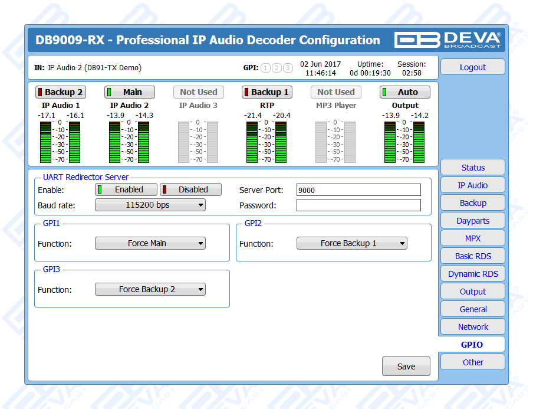This screenshot has width=533, height=409.
Task: Open the Baud rate dropdown
Action: 150,205
